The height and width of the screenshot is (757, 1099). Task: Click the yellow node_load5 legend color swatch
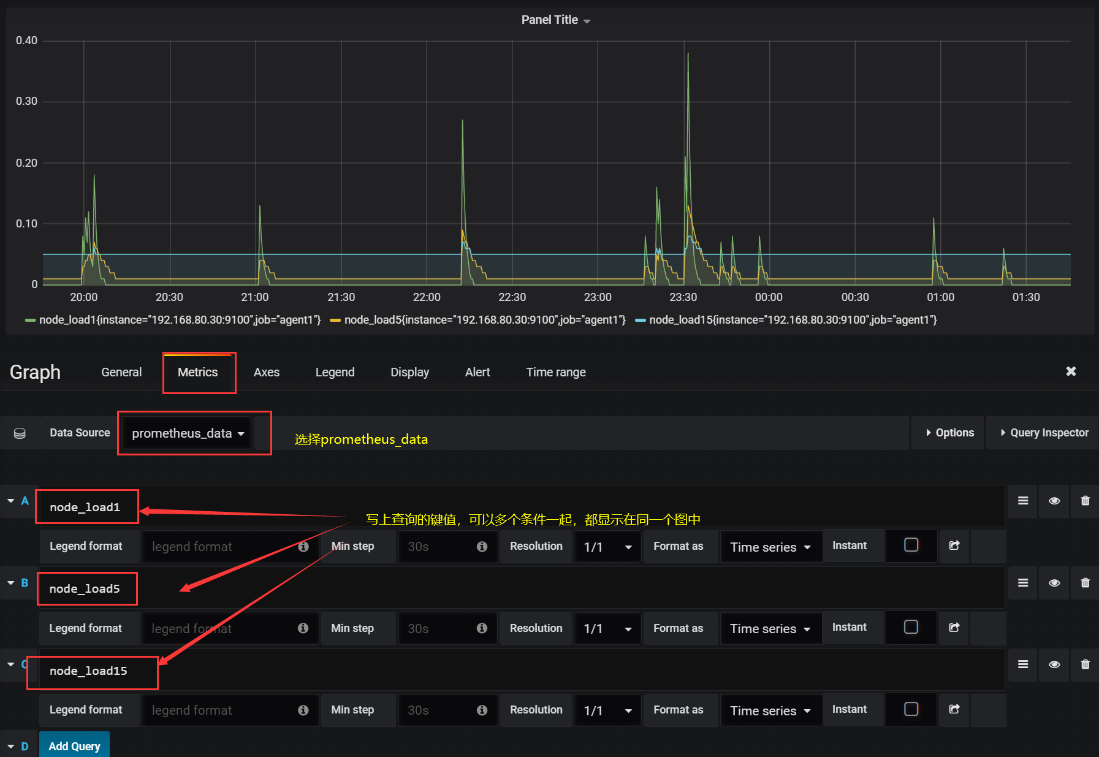click(335, 320)
